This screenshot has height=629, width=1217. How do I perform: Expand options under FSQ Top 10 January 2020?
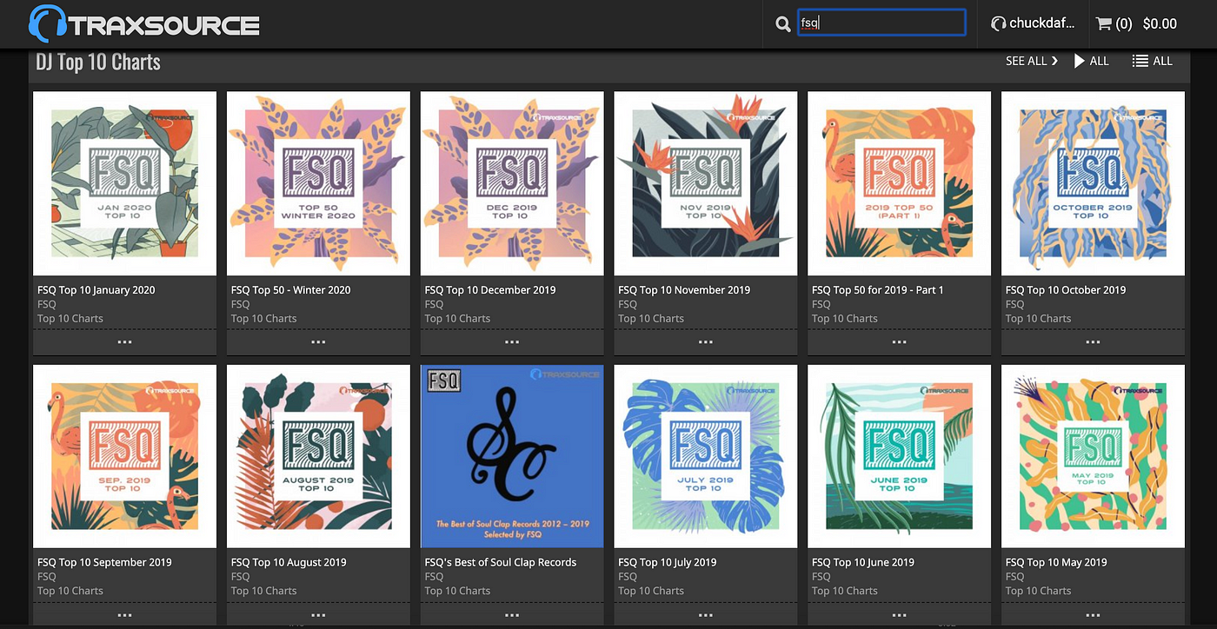point(124,342)
